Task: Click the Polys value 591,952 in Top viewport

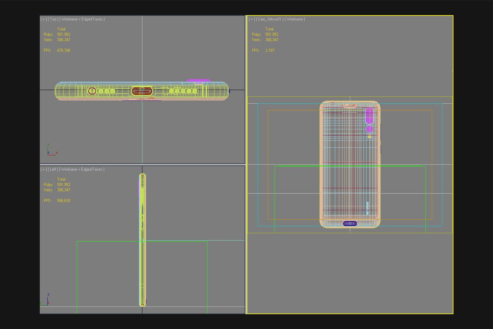Action: point(64,34)
